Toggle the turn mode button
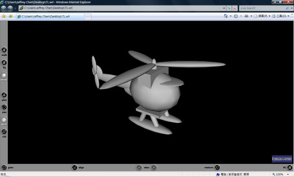The image size is (294, 177). tap(4, 120)
